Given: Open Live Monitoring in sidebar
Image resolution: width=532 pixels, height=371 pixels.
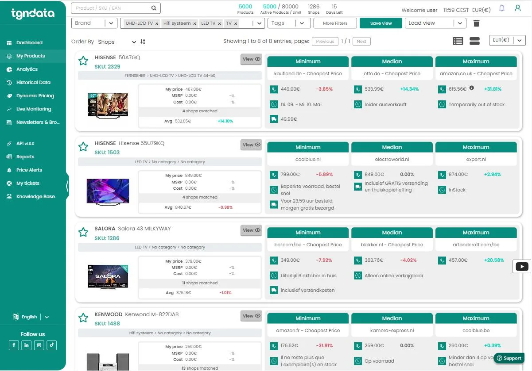Looking at the screenshot, I should pyautogui.click(x=33, y=109).
